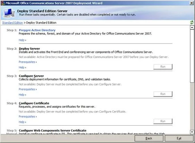Click 'Not available: Active Directory must be prepared' note

pos(94,57)
